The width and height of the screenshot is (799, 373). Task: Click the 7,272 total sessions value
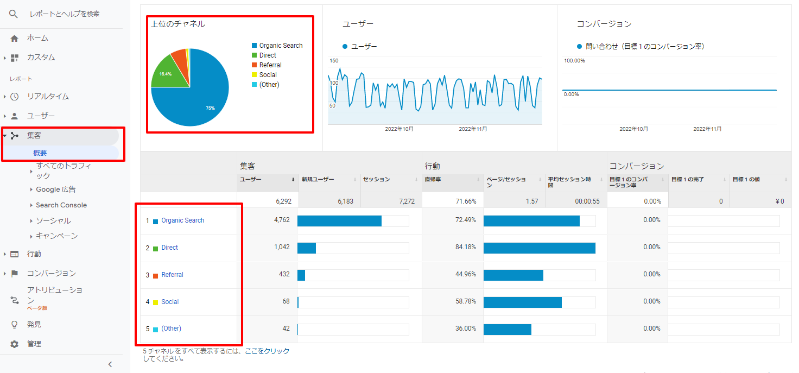406,201
